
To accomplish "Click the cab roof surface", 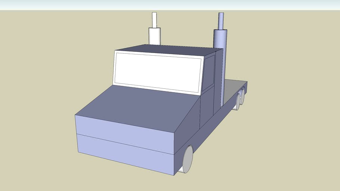I will [169, 50].
